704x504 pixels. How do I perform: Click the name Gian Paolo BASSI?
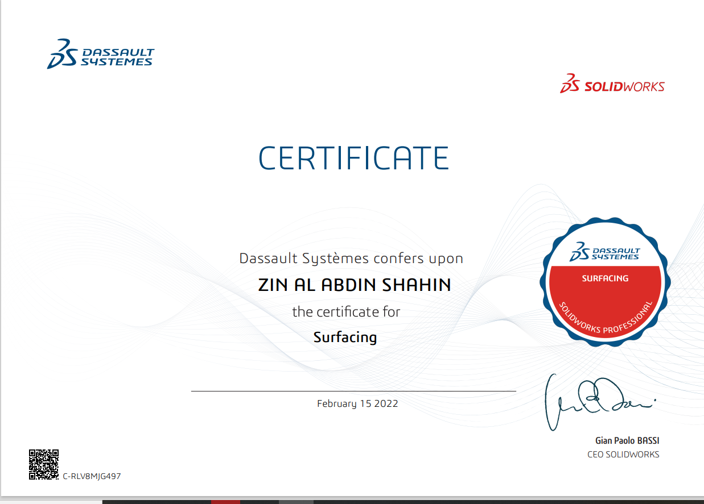click(x=627, y=440)
